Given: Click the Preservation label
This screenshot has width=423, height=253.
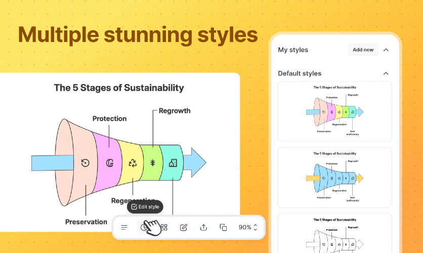Looking at the screenshot, I should click(86, 222).
